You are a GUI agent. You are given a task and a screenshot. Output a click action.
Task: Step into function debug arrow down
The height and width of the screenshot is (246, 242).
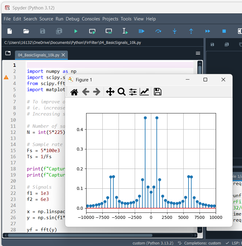[174, 31]
